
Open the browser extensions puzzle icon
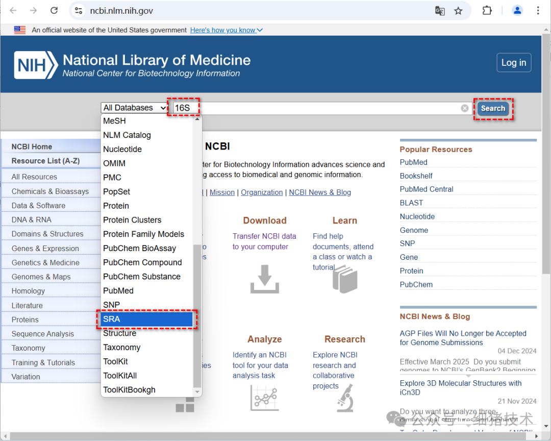pyautogui.click(x=487, y=11)
